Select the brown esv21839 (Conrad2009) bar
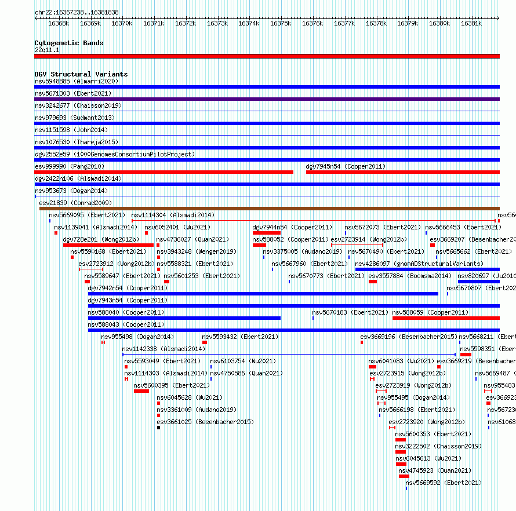Screen dimensions: 516x511 (x=270, y=209)
